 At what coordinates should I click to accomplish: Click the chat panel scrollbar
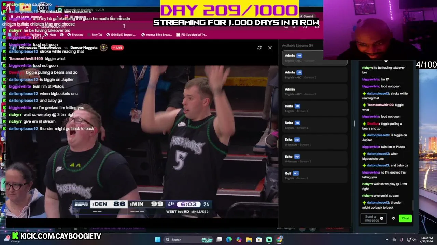tap(413, 206)
